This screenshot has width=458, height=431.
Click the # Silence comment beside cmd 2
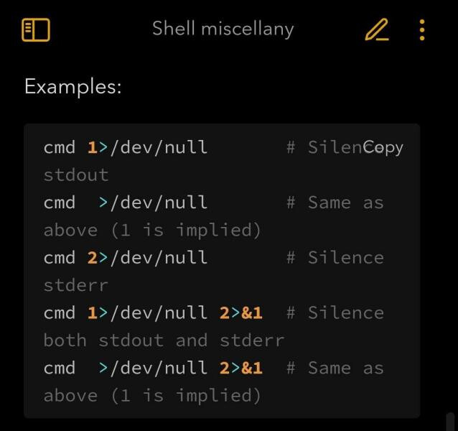pyautogui.click(x=335, y=258)
